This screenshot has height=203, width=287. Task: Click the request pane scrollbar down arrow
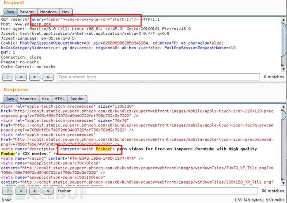pos(283,69)
